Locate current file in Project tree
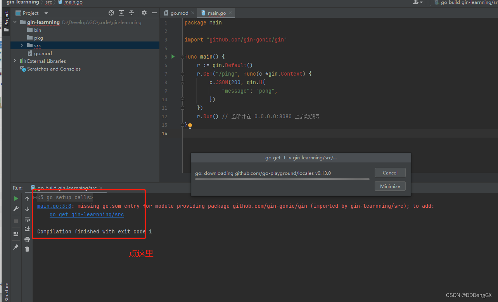The image size is (498, 302). click(x=111, y=13)
